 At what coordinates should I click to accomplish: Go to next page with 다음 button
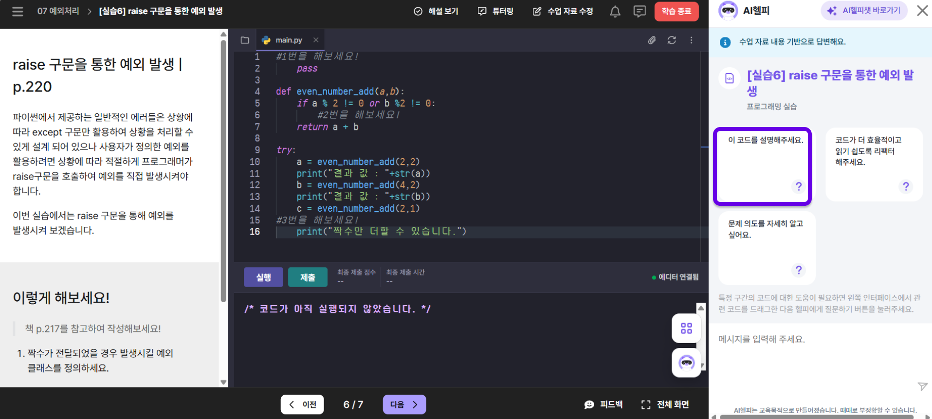click(x=404, y=404)
